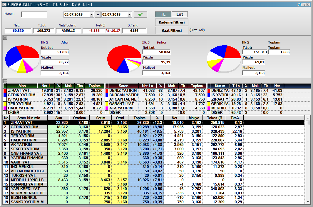The height and width of the screenshot is (207, 313).
Task: Open the start date dropdown
Action: tap(92, 14)
